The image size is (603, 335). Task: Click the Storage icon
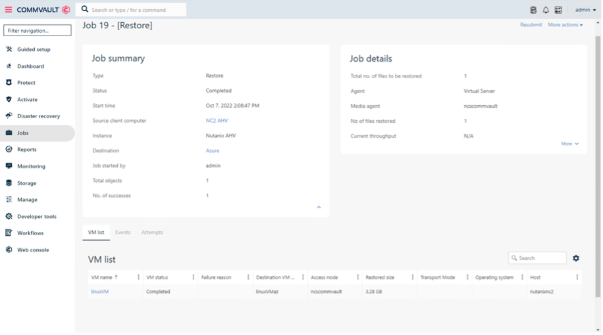(9, 183)
